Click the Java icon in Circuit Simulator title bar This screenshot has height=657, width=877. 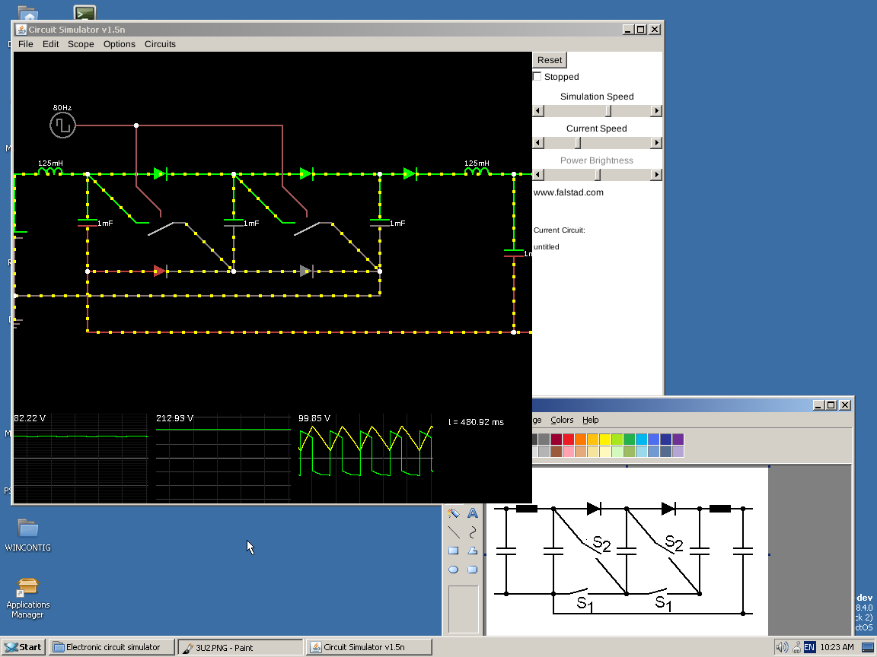tap(21, 30)
